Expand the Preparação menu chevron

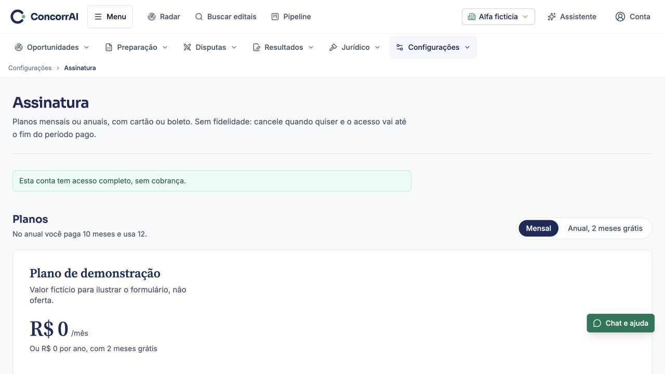[165, 47]
